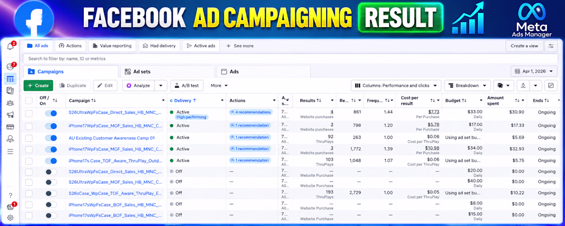565x226 pixels.
Task: Open the notifications bell in sidebar
Action: 10,46
